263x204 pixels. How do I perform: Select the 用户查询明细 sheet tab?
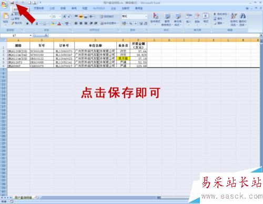pos(23,198)
